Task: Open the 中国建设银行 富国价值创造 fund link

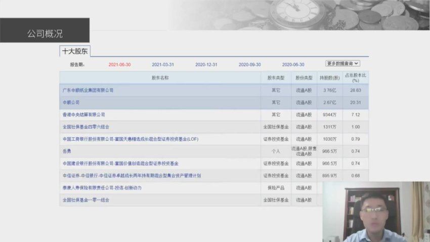Action: point(121,164)
